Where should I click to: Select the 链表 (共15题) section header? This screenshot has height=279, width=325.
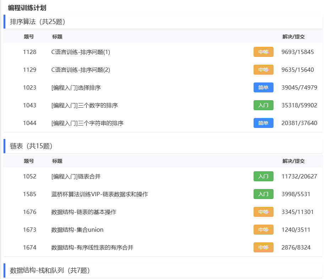pos(163,146)
